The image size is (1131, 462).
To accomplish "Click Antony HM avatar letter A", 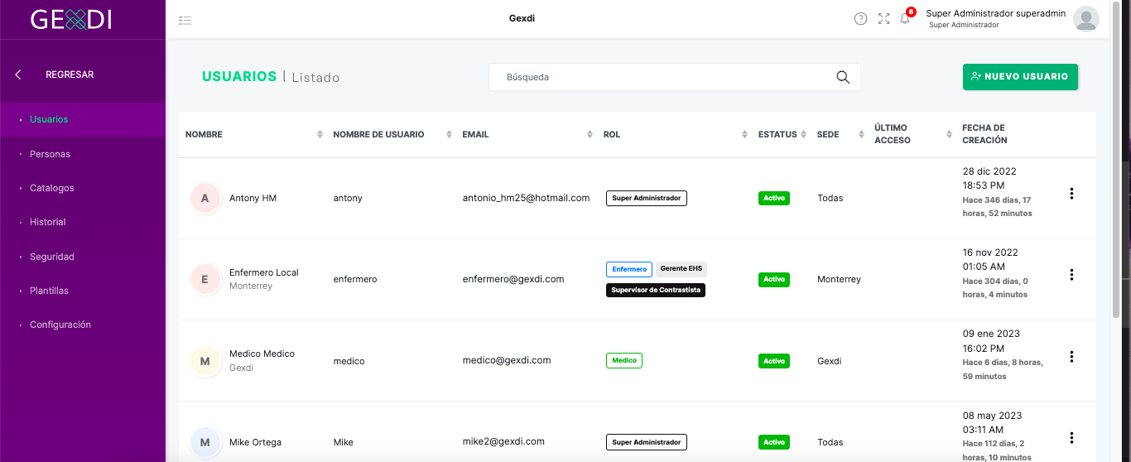I will [205, 198].
